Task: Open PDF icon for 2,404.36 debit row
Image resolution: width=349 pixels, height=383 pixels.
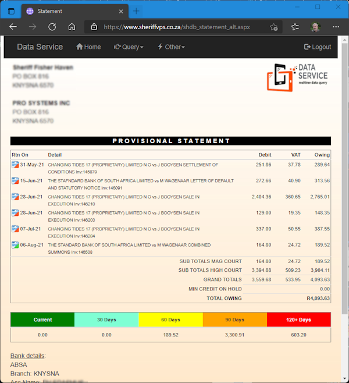Action: click(15, 197)
